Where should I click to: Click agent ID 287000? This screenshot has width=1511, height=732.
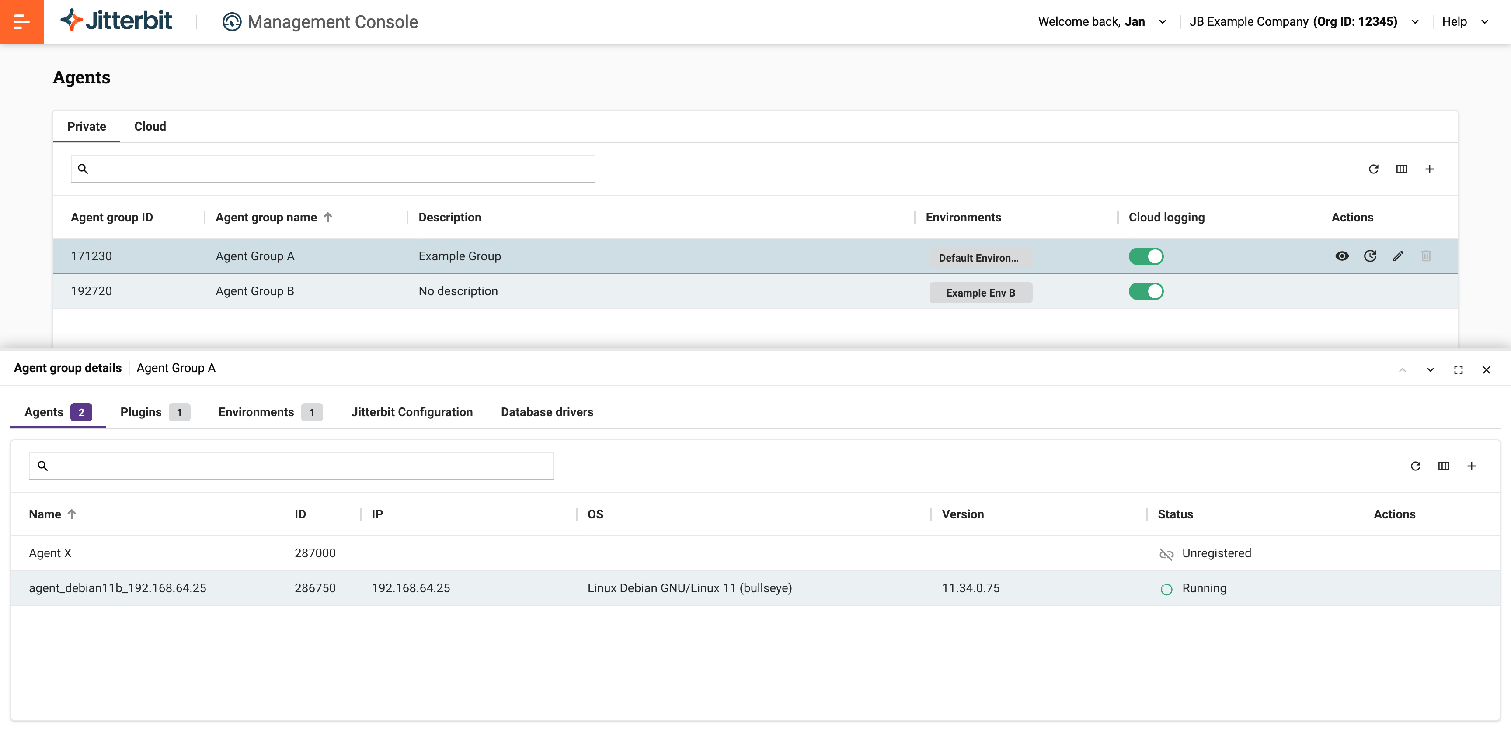click(315, 553)
